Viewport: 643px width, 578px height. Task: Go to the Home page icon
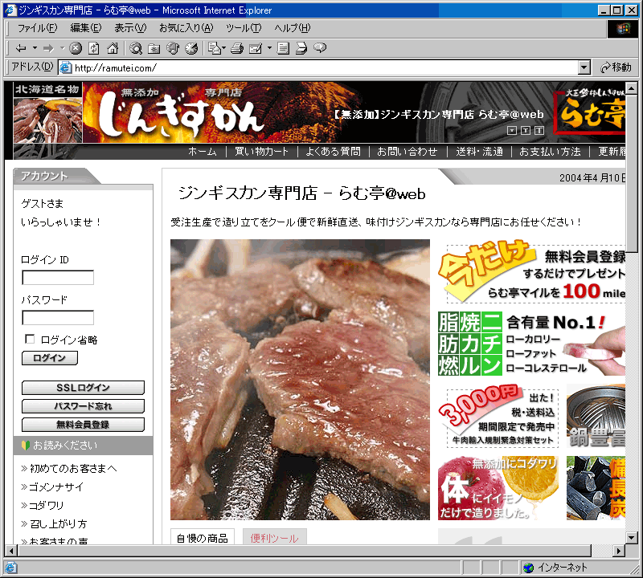click(113, 48)
